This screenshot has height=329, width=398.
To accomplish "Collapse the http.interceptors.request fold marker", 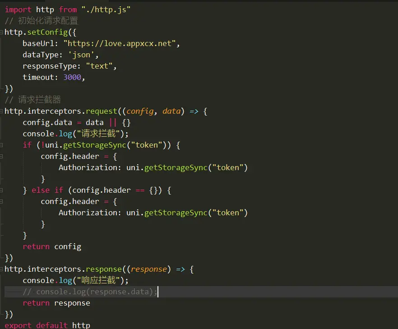I will pyautogui.click(x=1, y=111).
